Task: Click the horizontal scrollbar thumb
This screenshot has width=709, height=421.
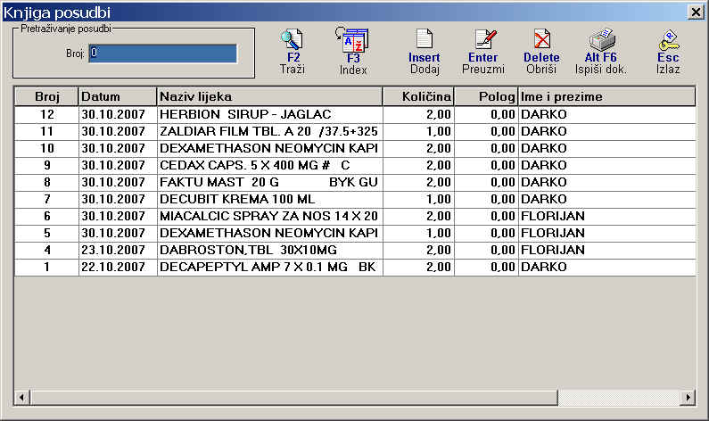Action: click(294, 398)
